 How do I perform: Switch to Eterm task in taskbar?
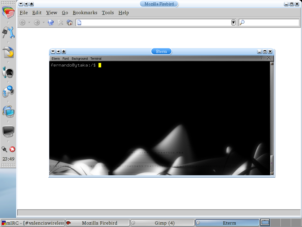(x=227, y=223)
